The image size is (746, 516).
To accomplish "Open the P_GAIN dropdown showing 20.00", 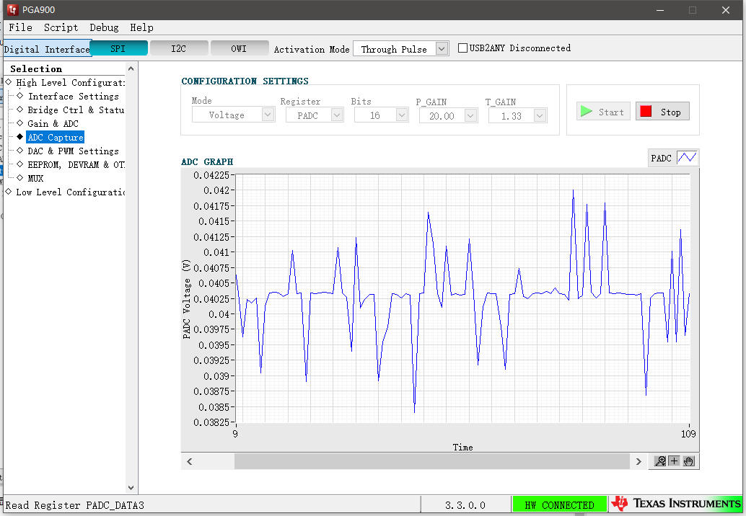I will pyautogui.click(x=448, y=115).
